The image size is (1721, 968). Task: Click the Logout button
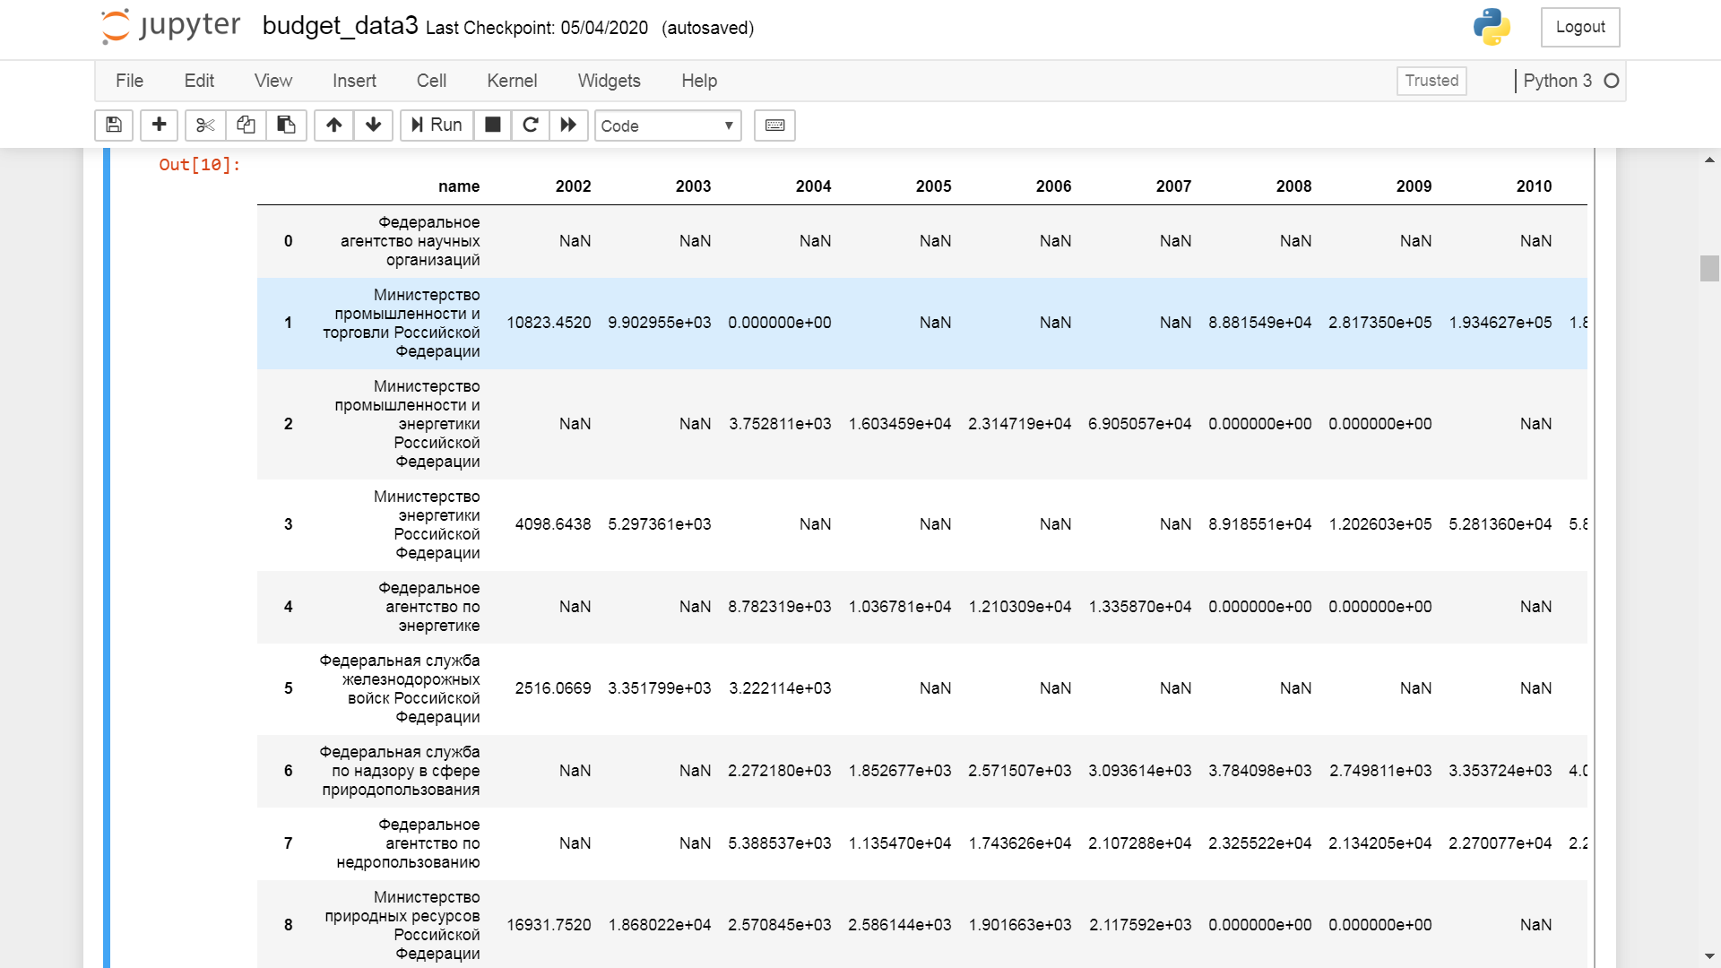pos(1579,27)
